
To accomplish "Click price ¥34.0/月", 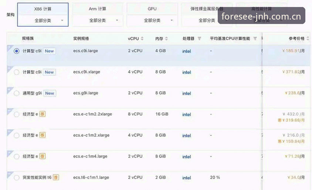I will click(296, 177).
